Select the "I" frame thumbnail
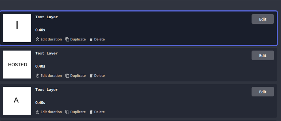Image resolution: width=281 pixels, height=121 pixels. 17,28
